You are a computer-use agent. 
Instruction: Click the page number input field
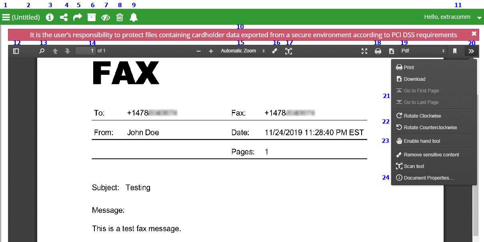tap(86, 51)
